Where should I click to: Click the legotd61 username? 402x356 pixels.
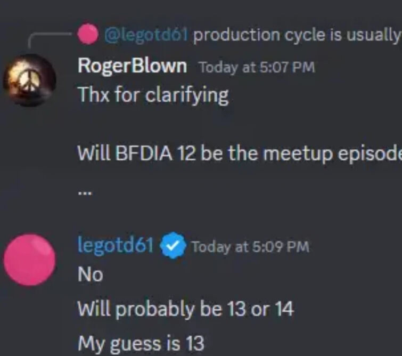tap(116, 246)
